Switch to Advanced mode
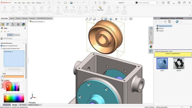This screenshot has height=108, width=192. pyautogui.click(x=17, y=35)
